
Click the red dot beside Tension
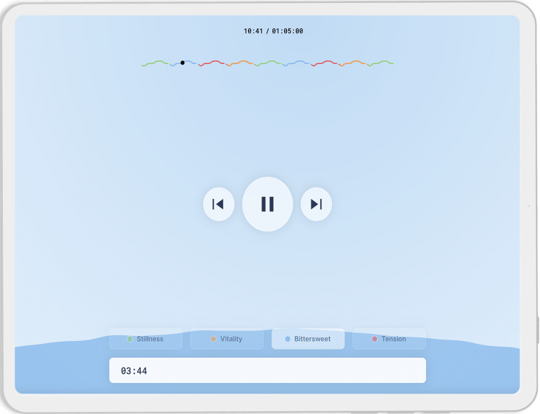pos(375,339)
